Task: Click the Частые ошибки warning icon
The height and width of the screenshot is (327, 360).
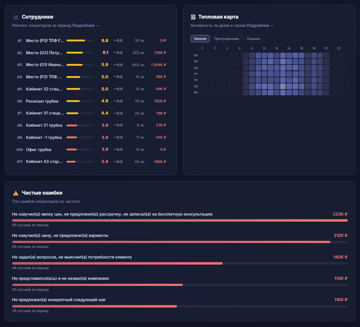Action: click(x=16, y=193)
